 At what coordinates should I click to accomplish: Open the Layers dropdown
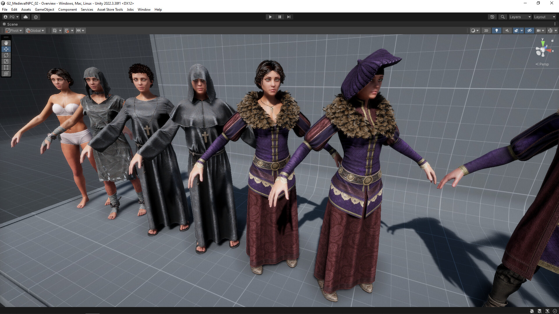(x=520, y=17)
